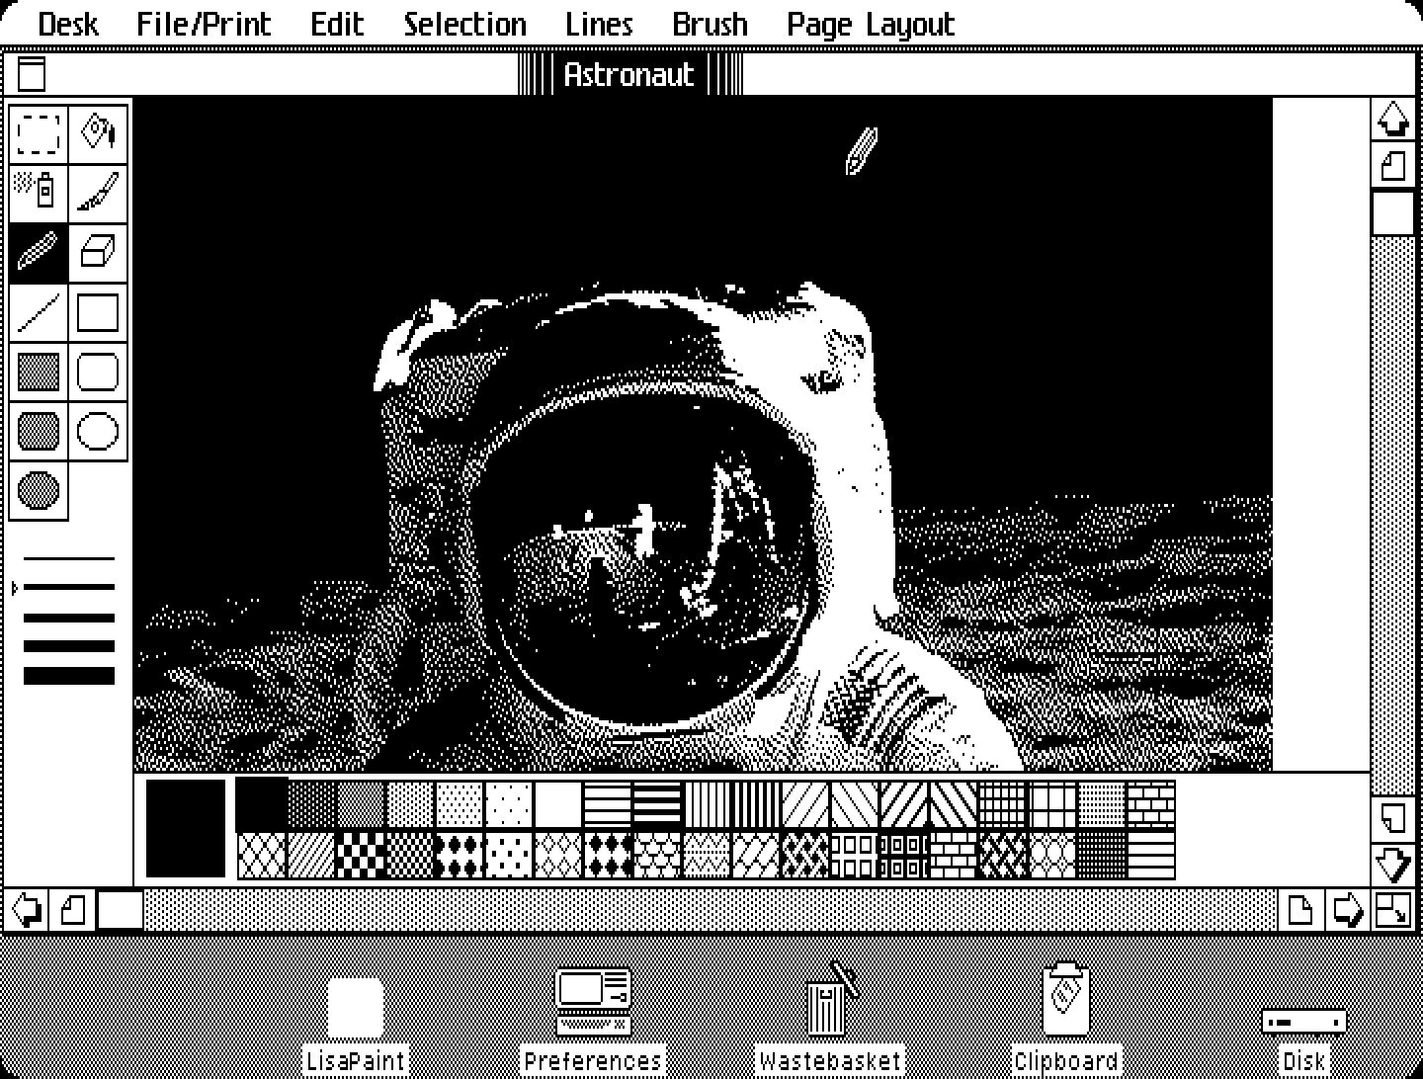The height and width of the screenshot is (1079, 1423).
Task: Select the filled oval tool
Action: tap(39, 490)
